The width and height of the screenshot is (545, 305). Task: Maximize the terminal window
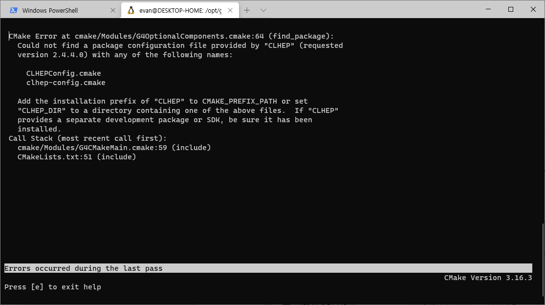click(511, 9)
